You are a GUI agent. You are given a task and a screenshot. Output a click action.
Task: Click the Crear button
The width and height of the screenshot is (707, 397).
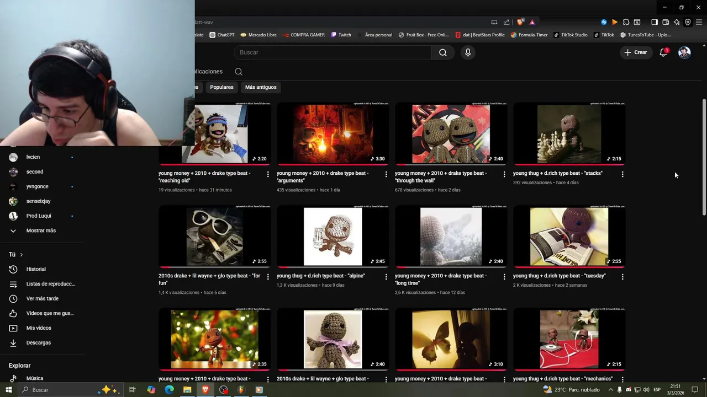tap(636, 52)
